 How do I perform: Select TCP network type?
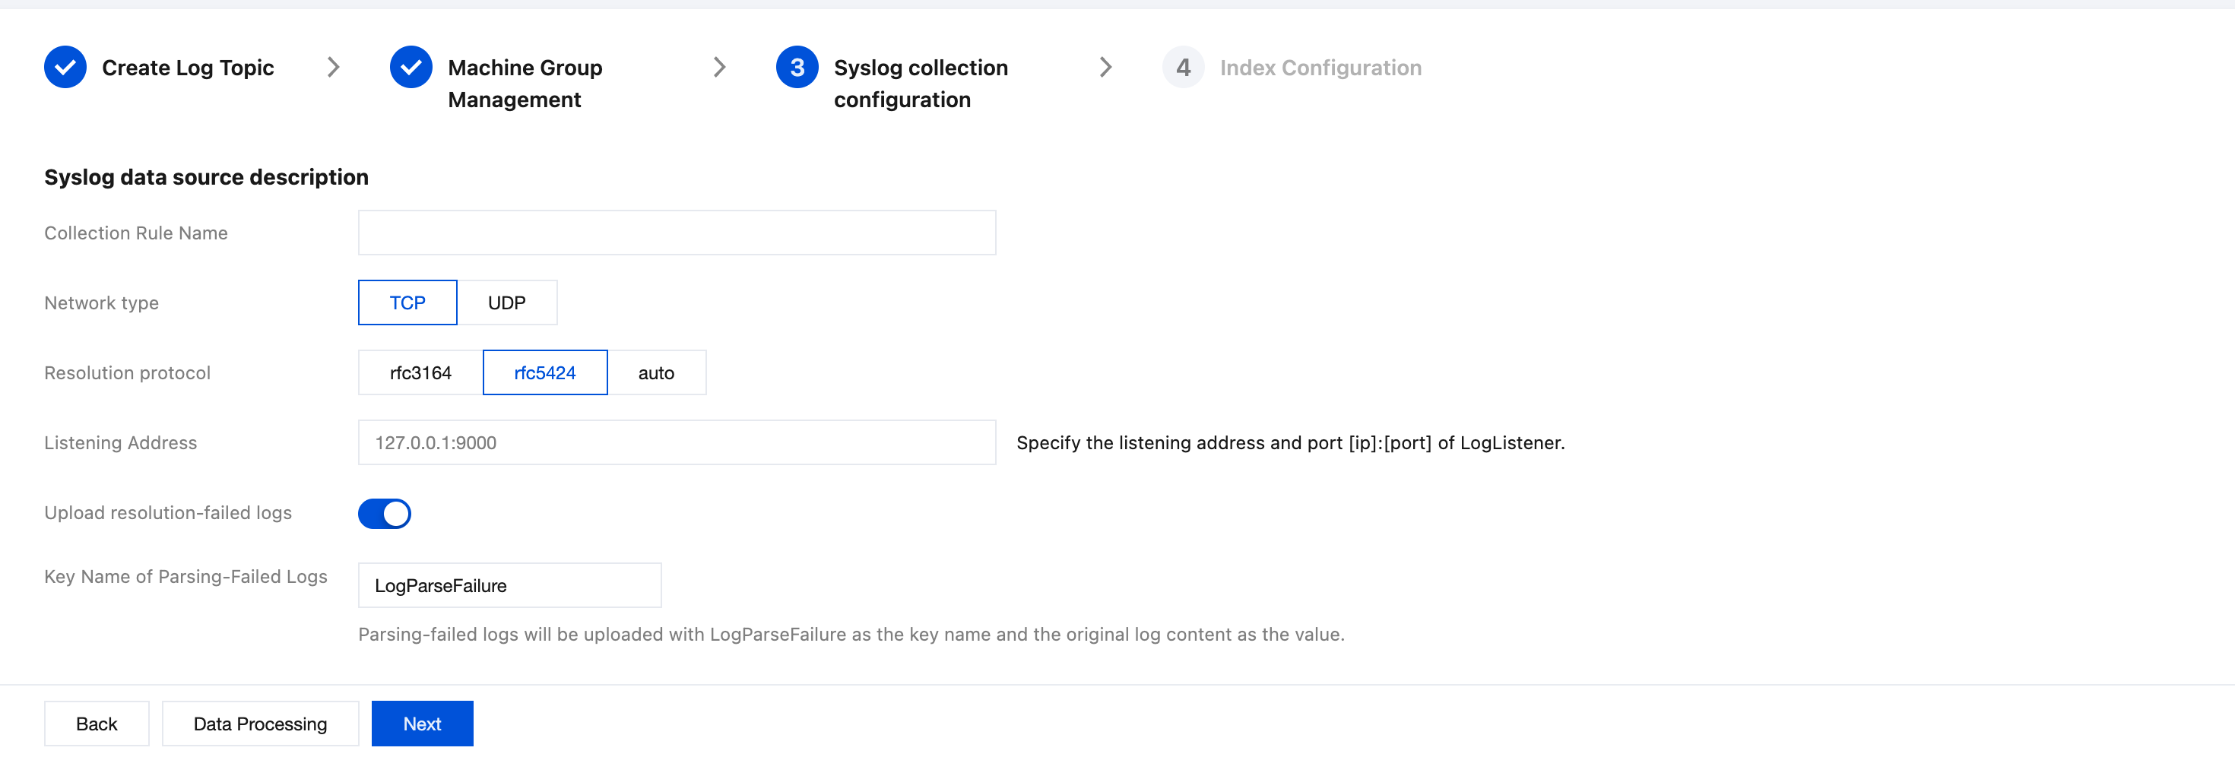(407, 302)
